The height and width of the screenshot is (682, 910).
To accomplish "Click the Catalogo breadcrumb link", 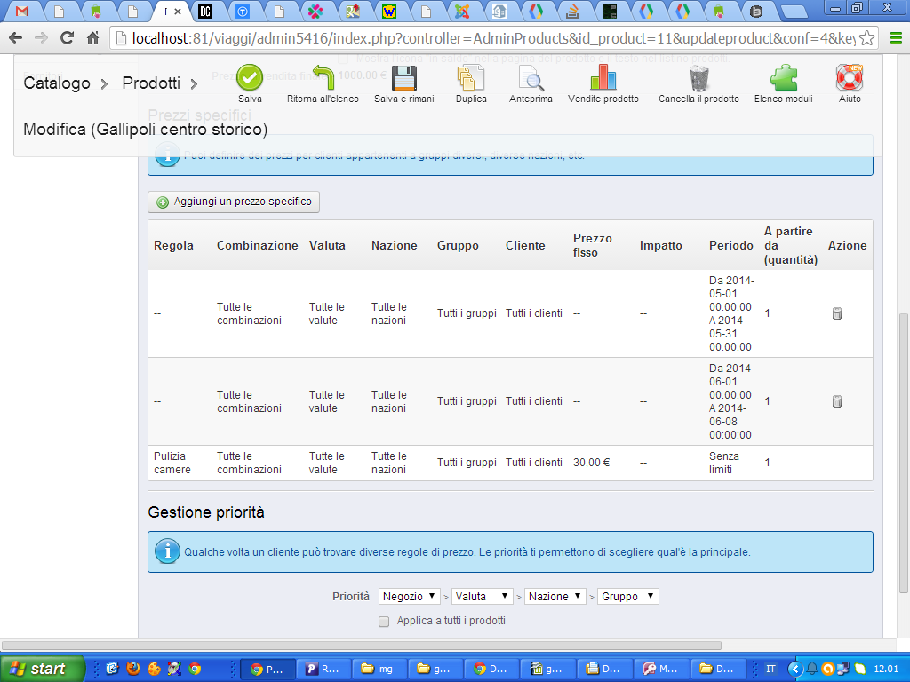I will (x=57, y=83).
